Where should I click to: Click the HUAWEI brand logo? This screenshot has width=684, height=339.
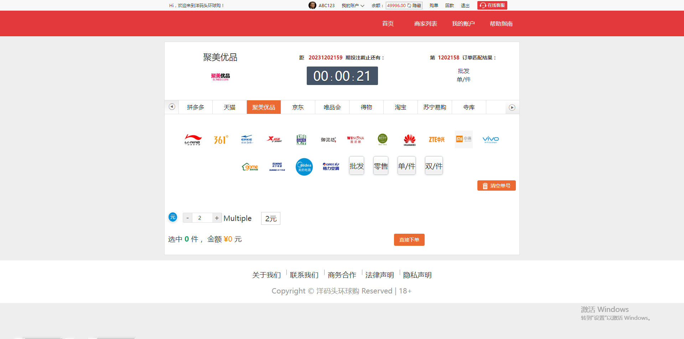[409, 139]
